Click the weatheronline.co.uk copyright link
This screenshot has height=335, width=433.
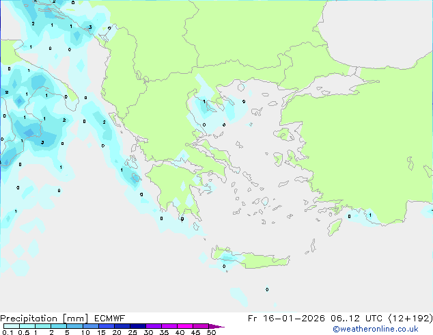click(385, 329)
